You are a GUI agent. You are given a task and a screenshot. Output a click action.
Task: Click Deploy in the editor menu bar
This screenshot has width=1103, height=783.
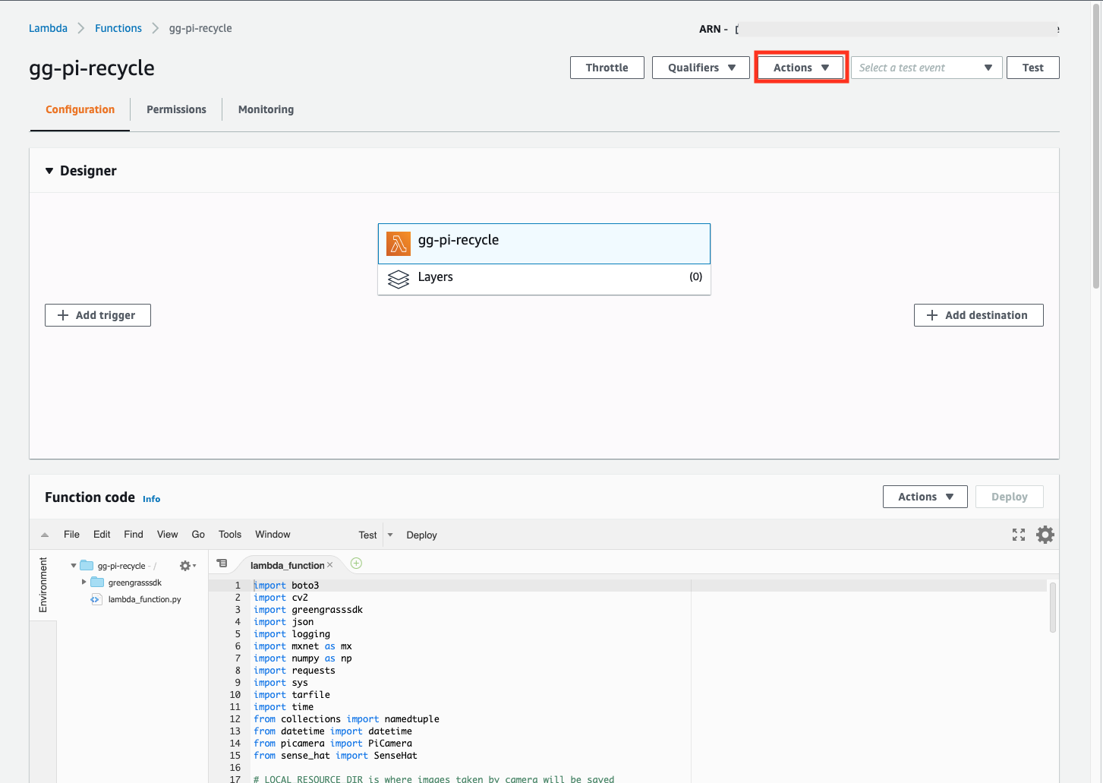[421, 535]
